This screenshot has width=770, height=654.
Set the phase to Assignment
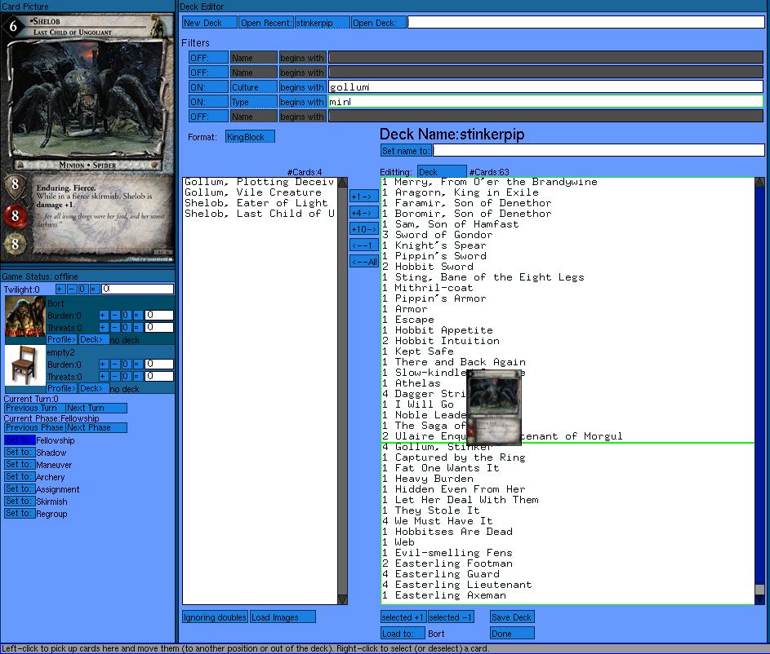pos(20,488)
